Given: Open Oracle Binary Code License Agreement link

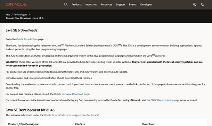Looking at the screenshot, I should coord(72,115).
